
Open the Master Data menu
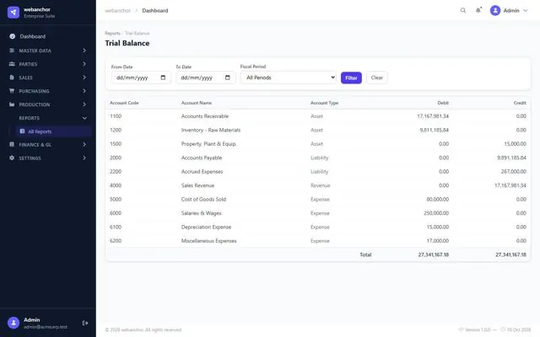pyautogui.click(x=48, y=51)
